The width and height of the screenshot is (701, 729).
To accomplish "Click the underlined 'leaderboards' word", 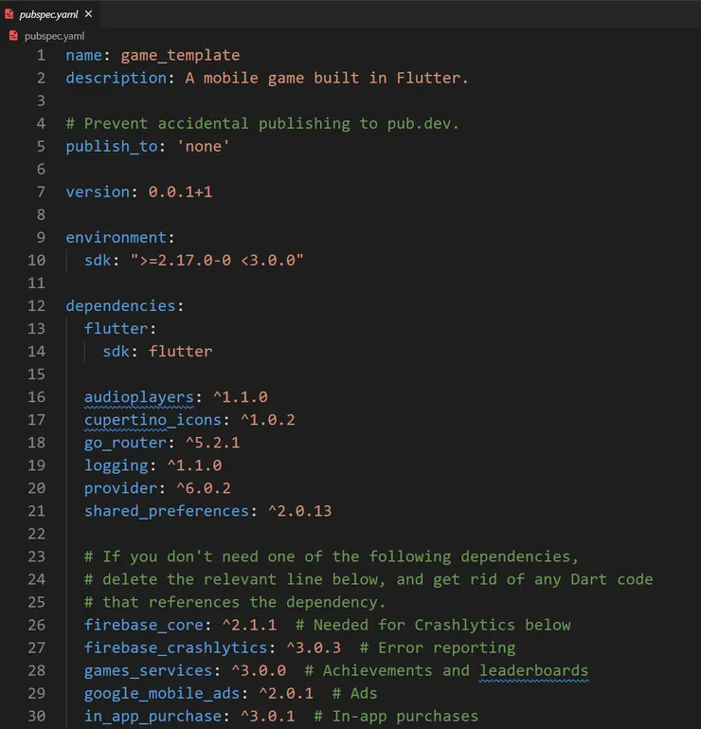I will click(x=533, y=671).
